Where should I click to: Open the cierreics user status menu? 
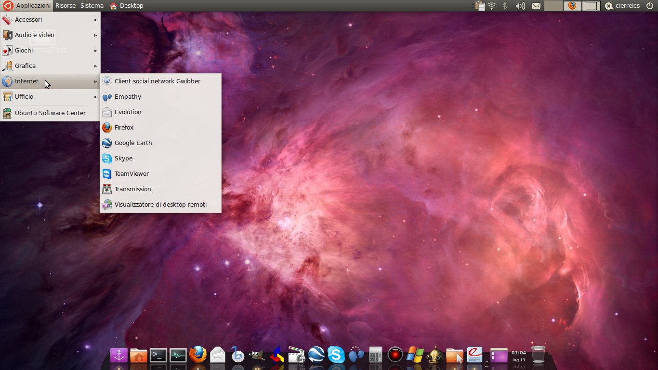coord(622,6)
